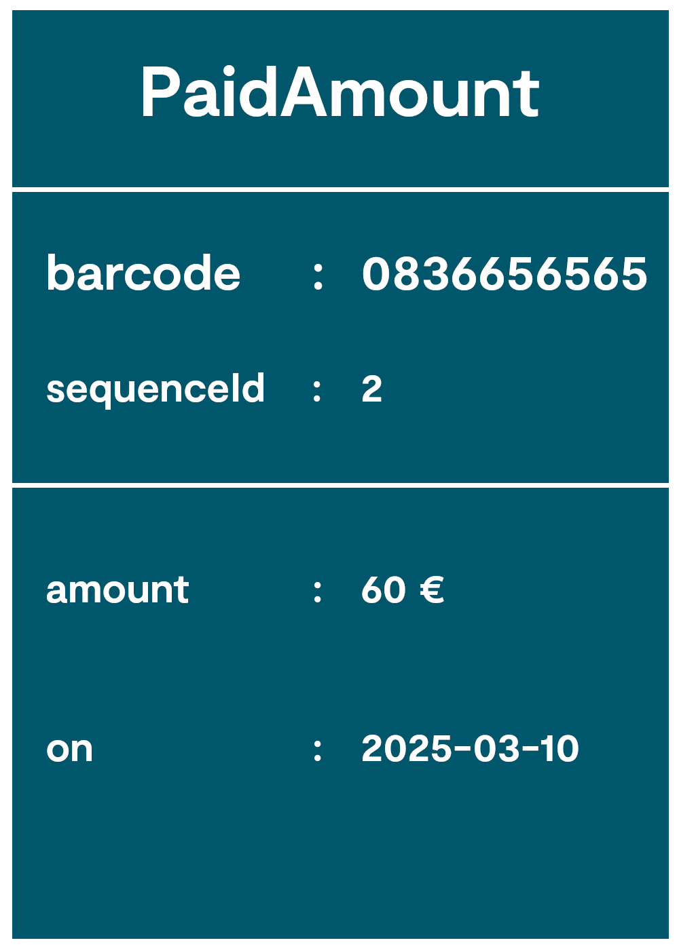Viewport: 679px width, 949px height.
Task: Click the number 60 in amount
Action: coord(384,589)
